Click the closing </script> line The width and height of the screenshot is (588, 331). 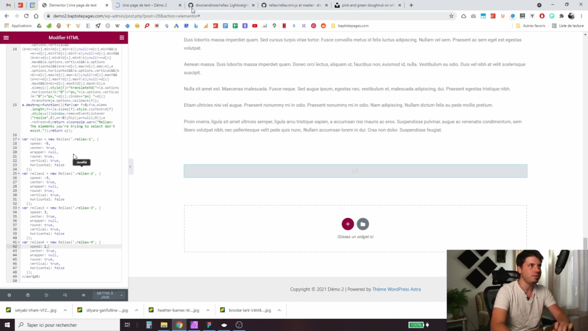(x=31, y=277)
